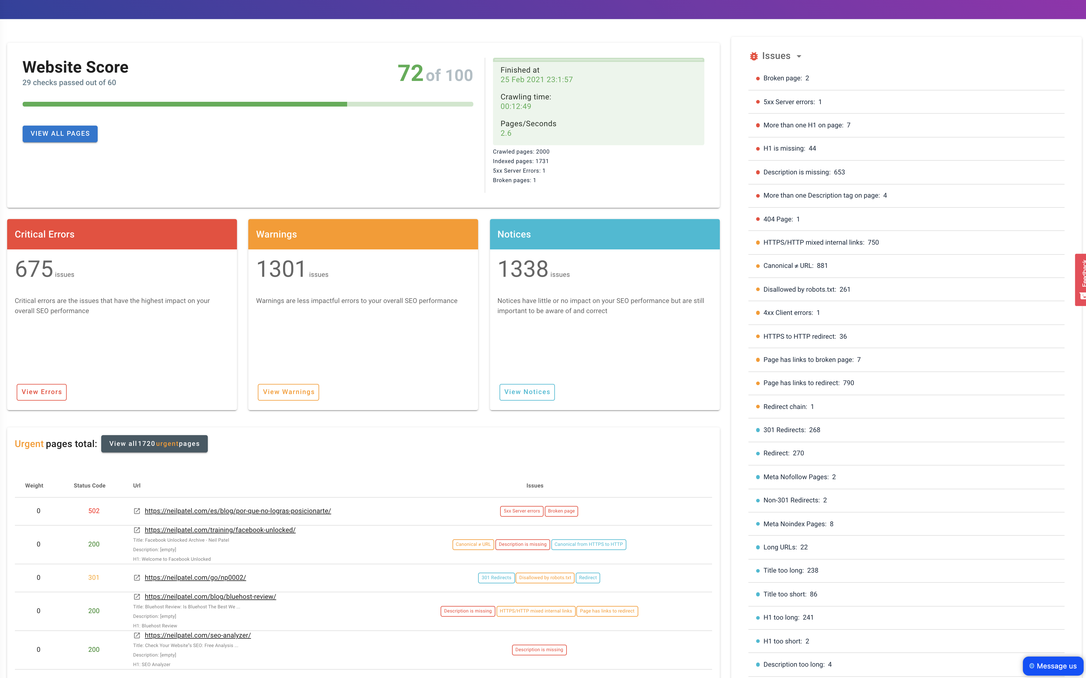Viewport: 1086px width, 678px height.
Task: Click the 'Disallowed by robots.txt' orange tag
Action: pyautogui.click(x=545, y=578)
